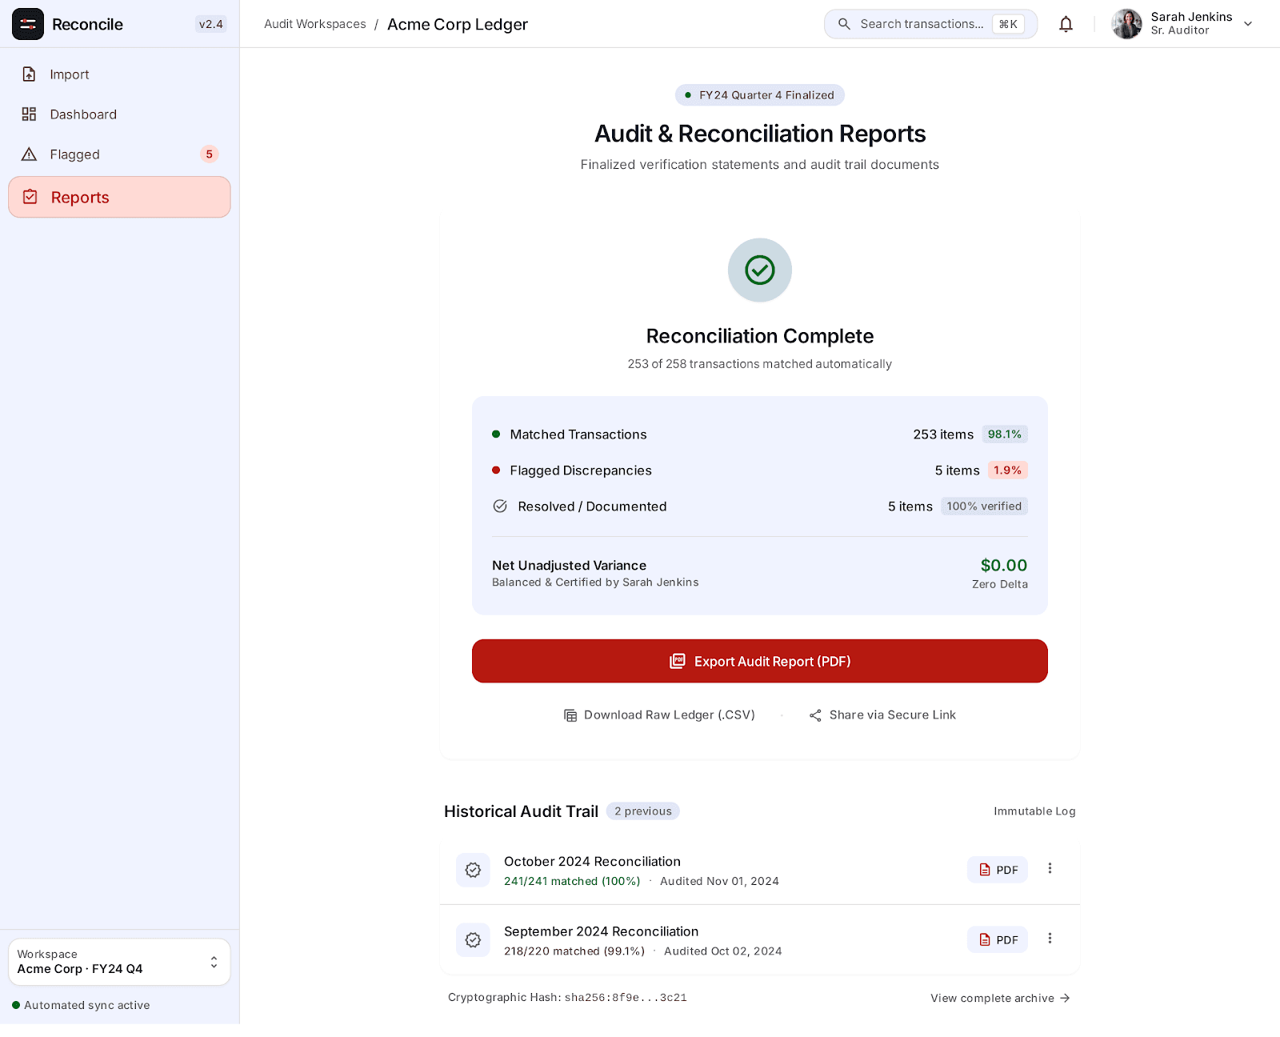Click the 1.9% flagged badge
This screenshot has height=1037, width=1280.
coord(1007,470)
